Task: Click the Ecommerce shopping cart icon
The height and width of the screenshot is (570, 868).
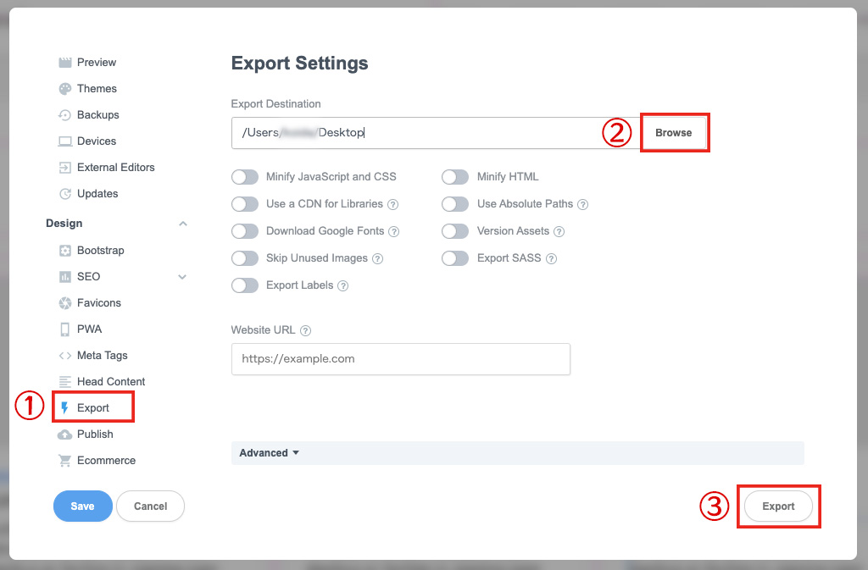Action: point(64,461)
